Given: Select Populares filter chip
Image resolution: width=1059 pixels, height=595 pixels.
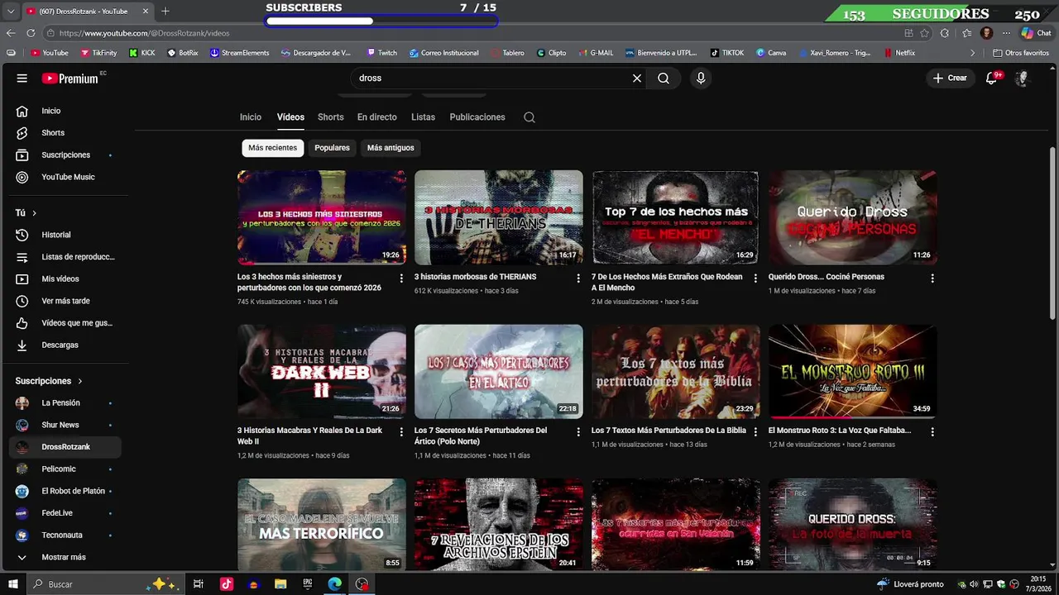Looking at the screenshot, I should coord(332,148).
